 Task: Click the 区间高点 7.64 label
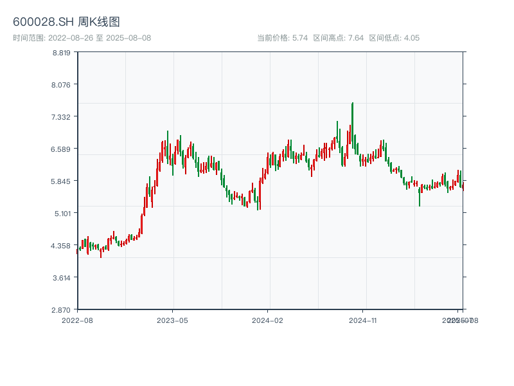click(339, 38)
